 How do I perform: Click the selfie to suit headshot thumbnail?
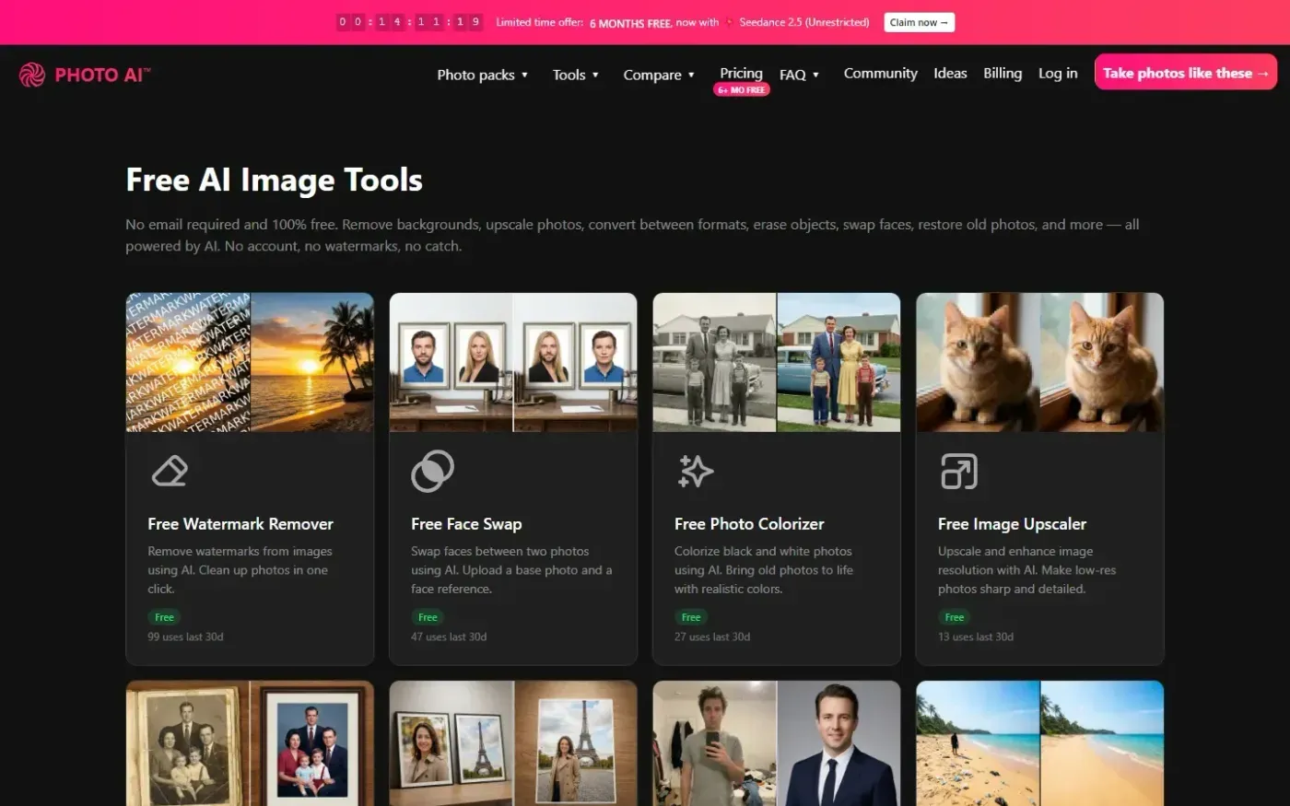[777, 743]
